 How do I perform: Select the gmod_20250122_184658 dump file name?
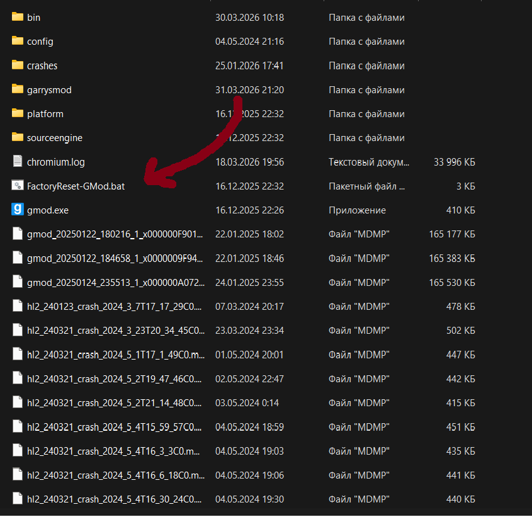coord(115,258)
